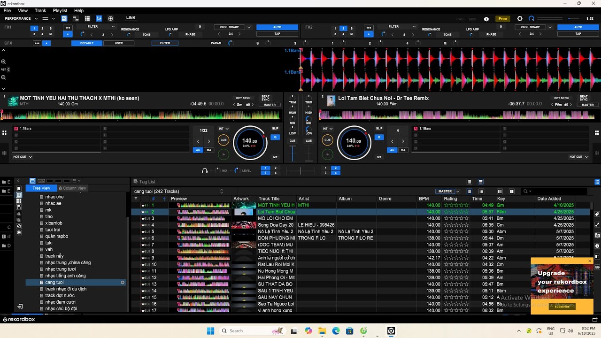
Task: Click FX1 TAP button
Action: (277, 34)
